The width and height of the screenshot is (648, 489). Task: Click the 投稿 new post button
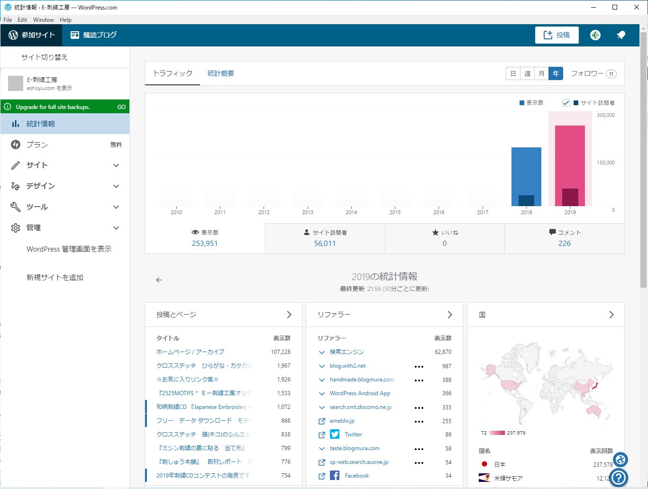[x=557, y=35]
